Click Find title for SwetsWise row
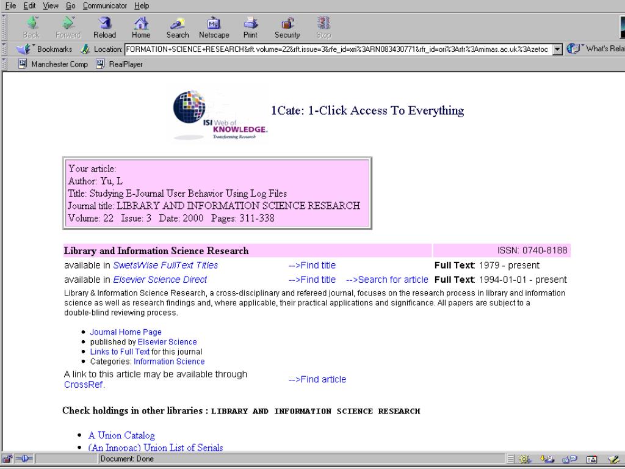The width and height of the screenshot is (625, 469). (x=312, y=265)
